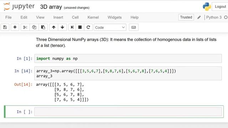Viewport: 228px width, 128px height.
Task: Click the Out[14] output prompt
Action: [23, 85]
